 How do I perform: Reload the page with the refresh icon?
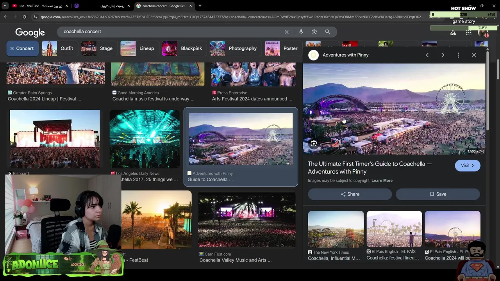coord(24,17)
